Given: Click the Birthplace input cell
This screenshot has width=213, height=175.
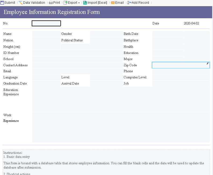Looking at the screenshot, I should (x=168, y=40).
